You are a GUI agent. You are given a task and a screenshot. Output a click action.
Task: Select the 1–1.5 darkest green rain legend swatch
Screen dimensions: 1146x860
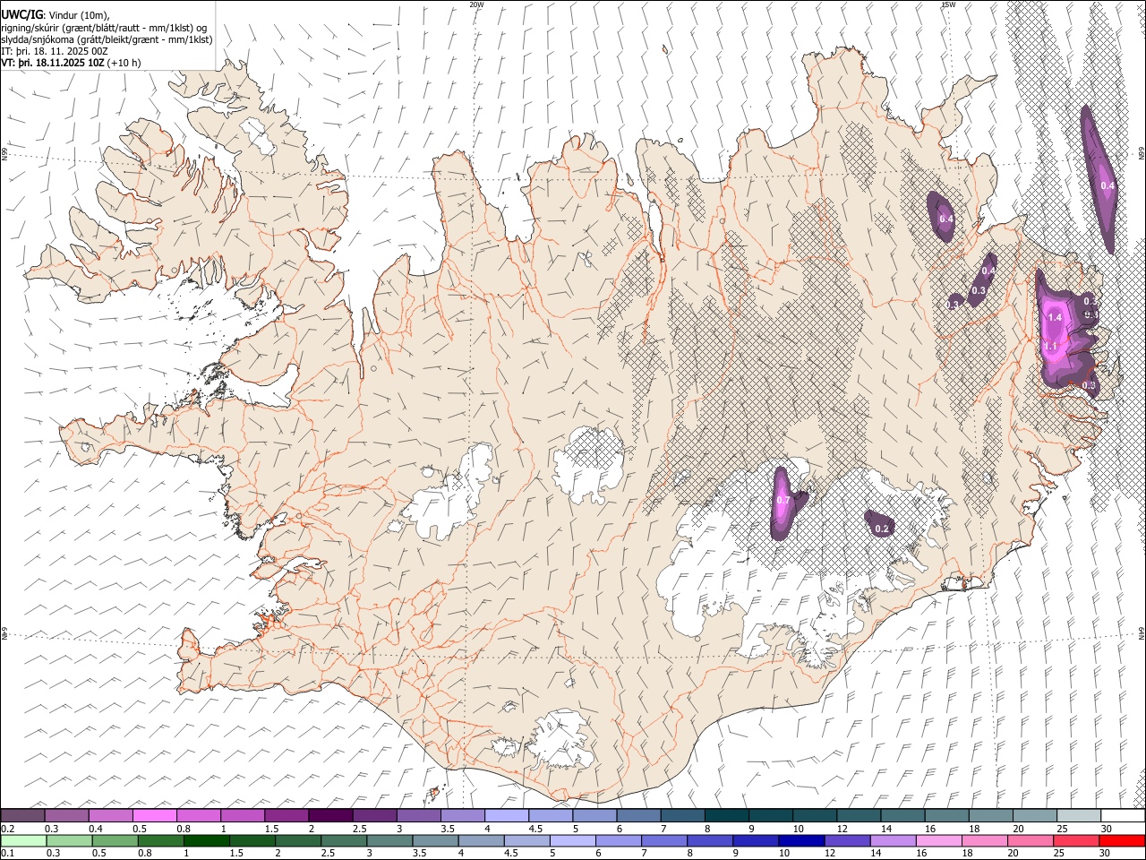tap(207, 841)
